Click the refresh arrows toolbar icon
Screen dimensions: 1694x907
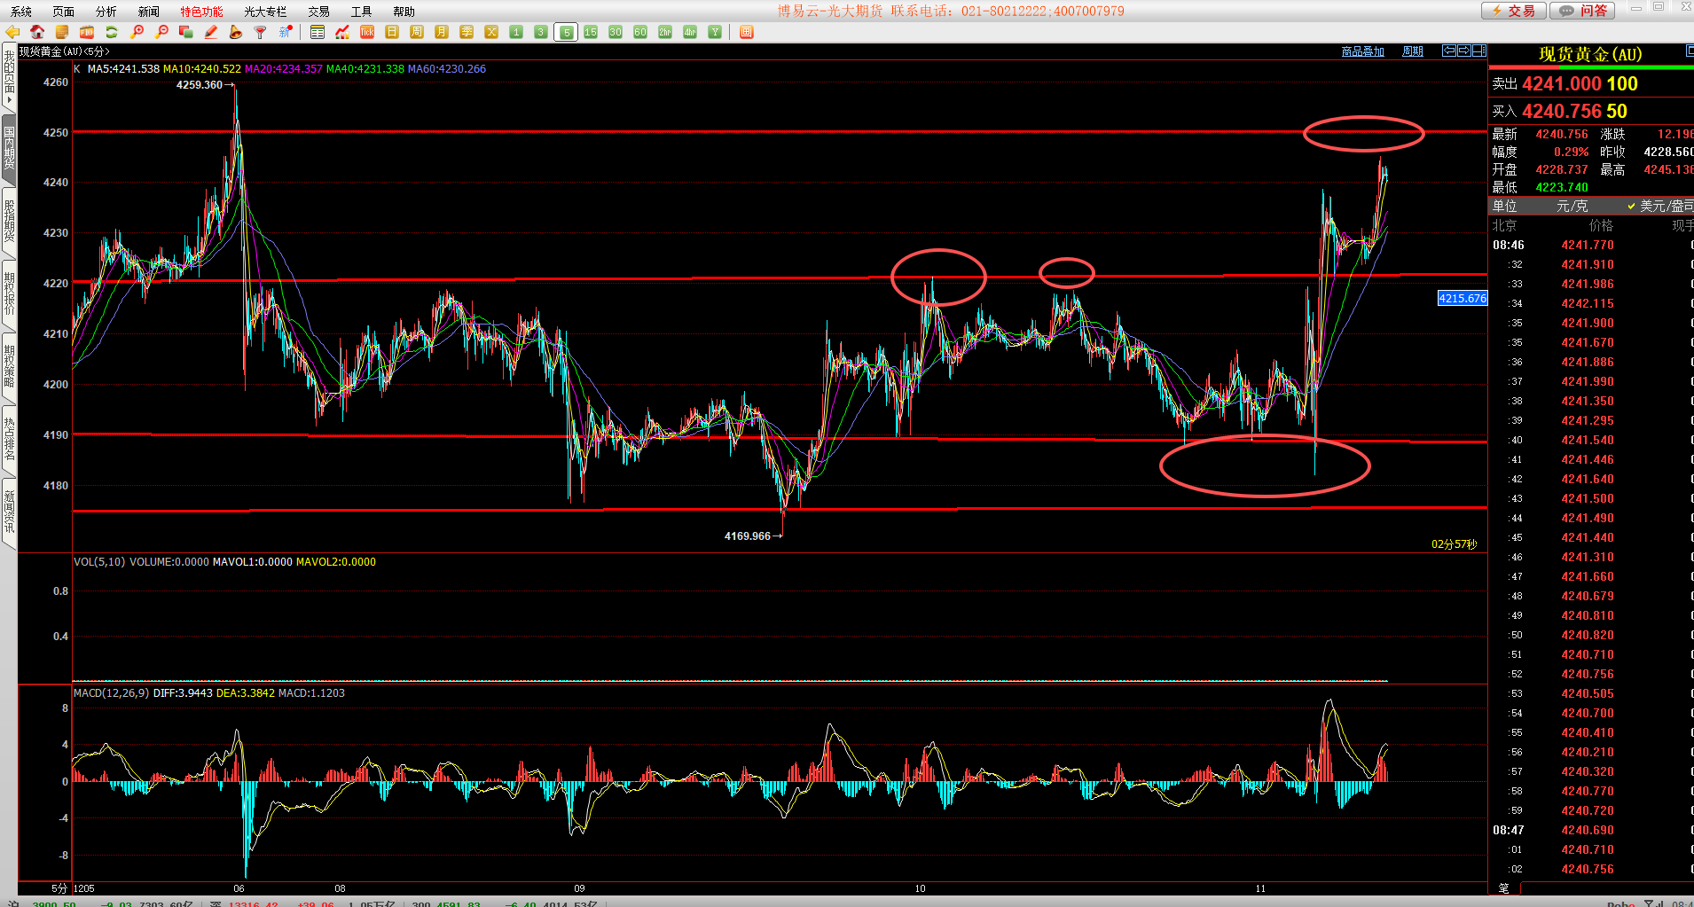pos(112,32)
